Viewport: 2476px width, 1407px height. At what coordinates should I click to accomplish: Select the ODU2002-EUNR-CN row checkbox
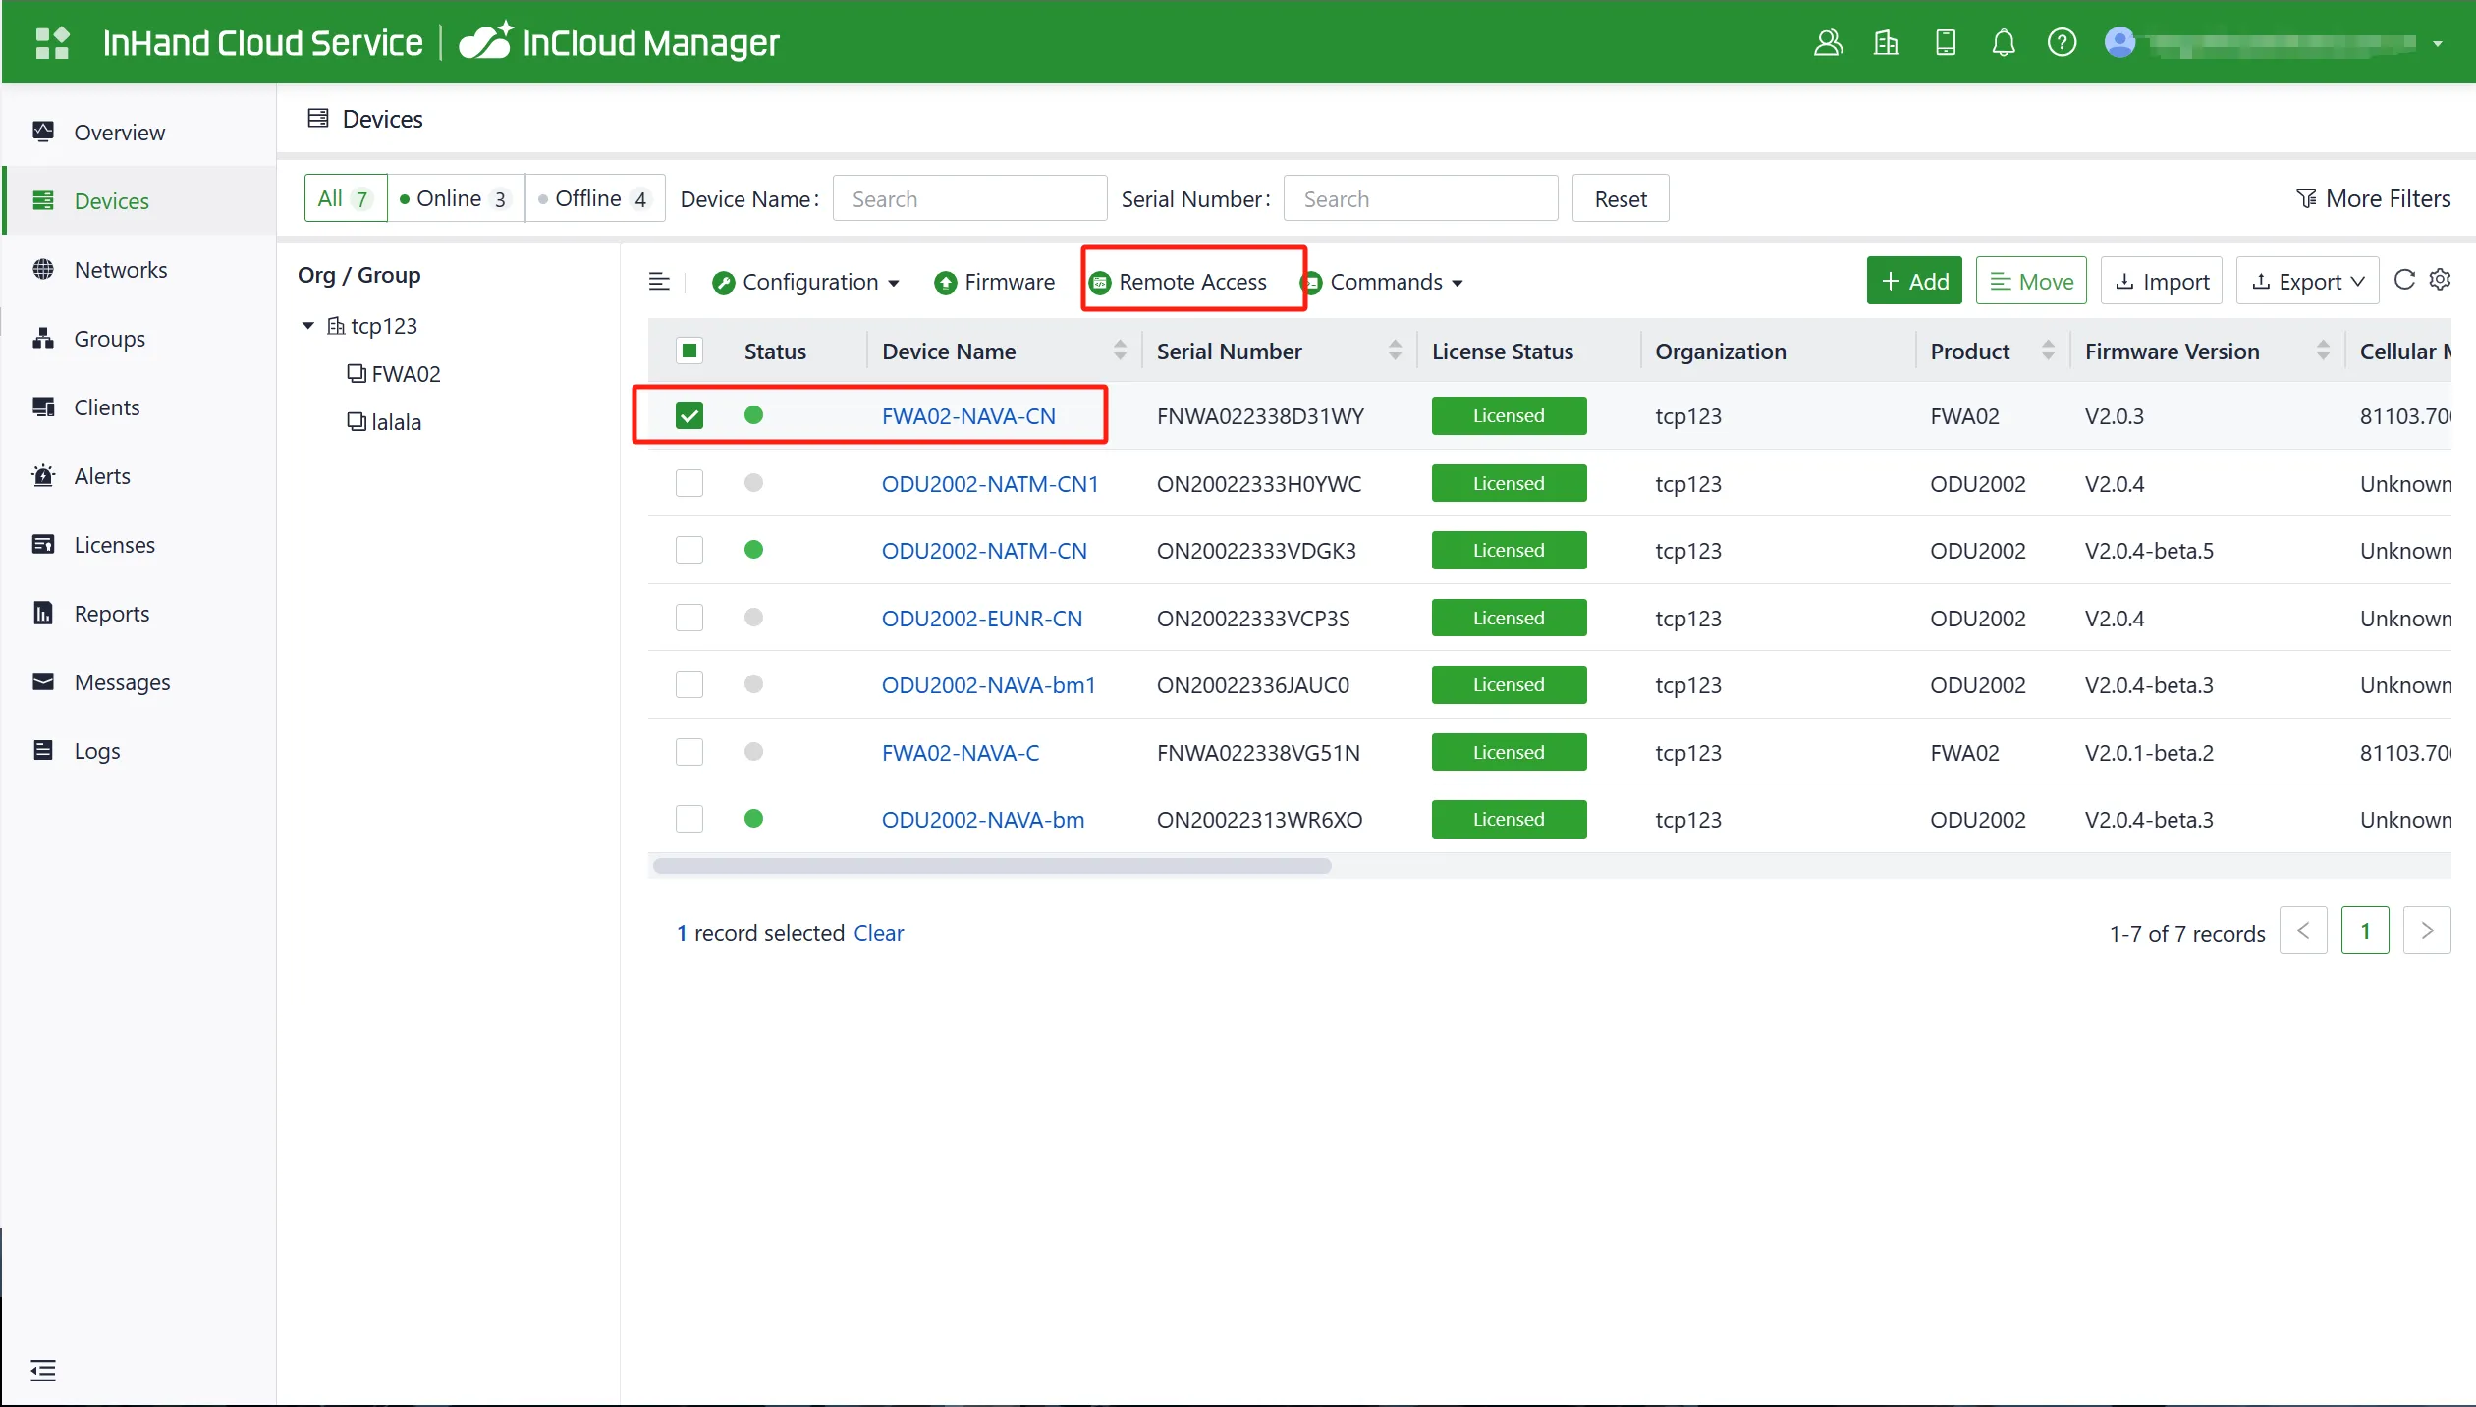(x=689, y=618)
